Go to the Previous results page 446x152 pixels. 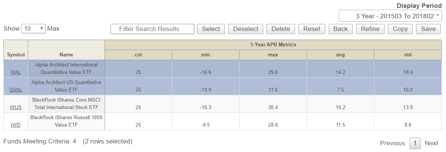tap(392, 143)
